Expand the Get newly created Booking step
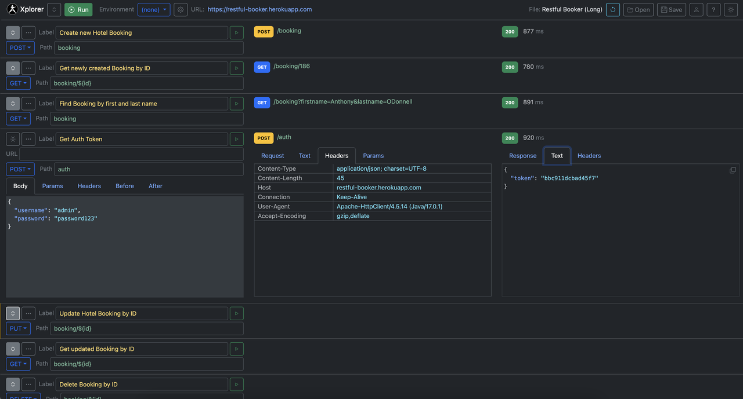The image size is (743, 399). pyautogui.click(x=13, y=68)
